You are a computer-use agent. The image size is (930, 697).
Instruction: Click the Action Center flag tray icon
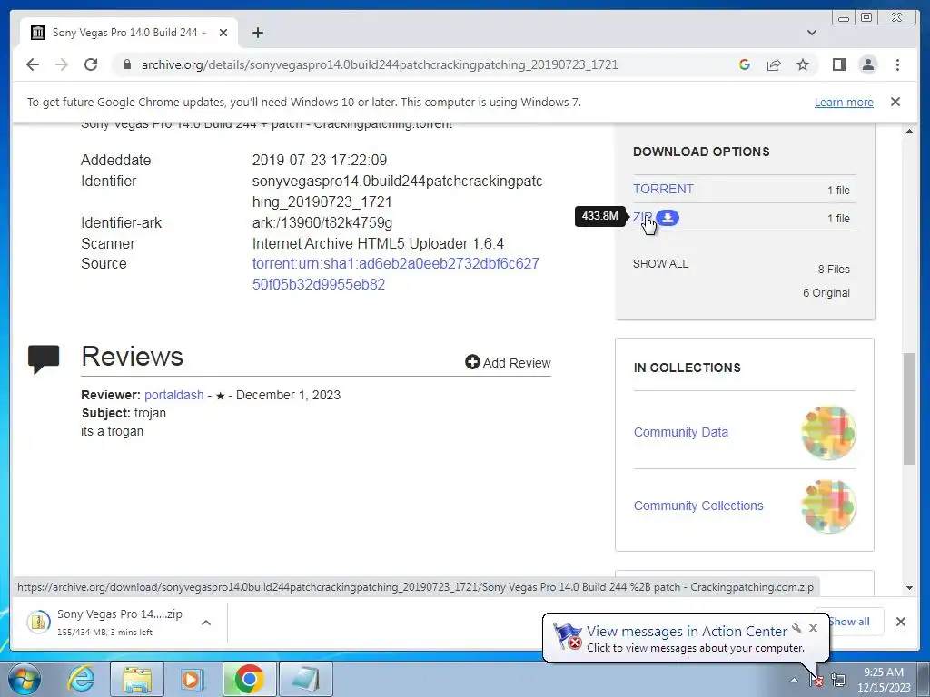coord(816,680)
